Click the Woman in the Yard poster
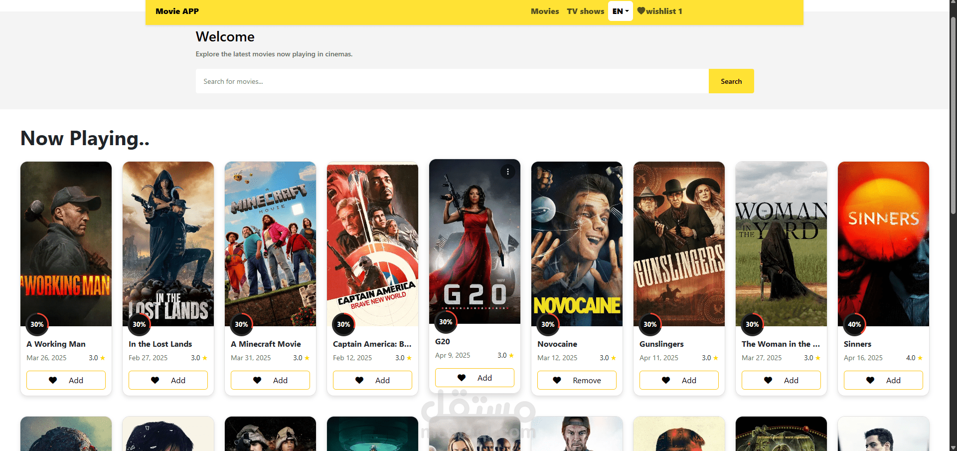 pos(781,244)
